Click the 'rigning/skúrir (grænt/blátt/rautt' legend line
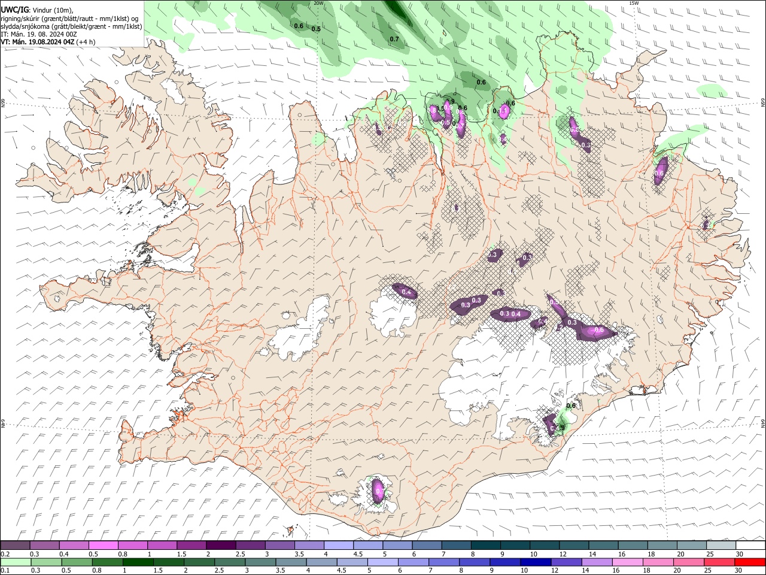This screenshot has width=766, height=575. point(70,18)
